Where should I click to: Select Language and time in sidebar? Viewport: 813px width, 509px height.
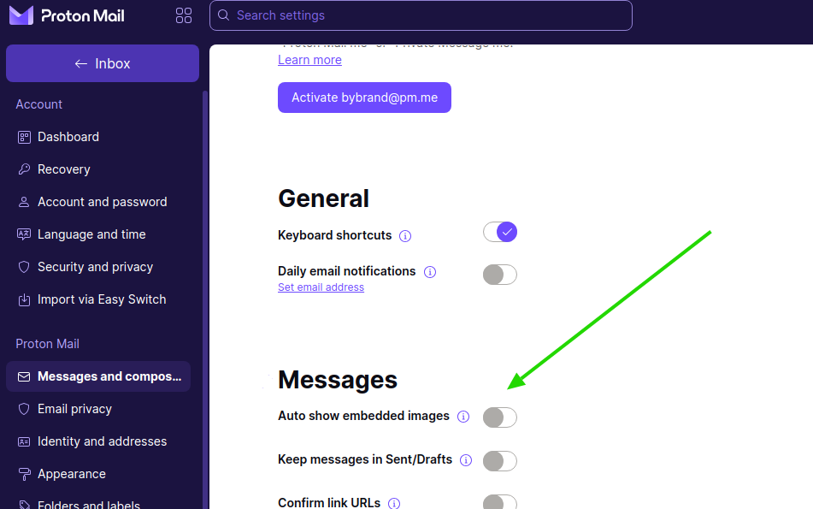[91, 234]
